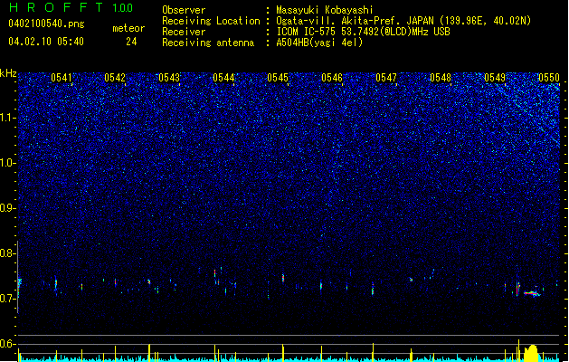Click the 0.9 kHz axis label

click(8, 208)
